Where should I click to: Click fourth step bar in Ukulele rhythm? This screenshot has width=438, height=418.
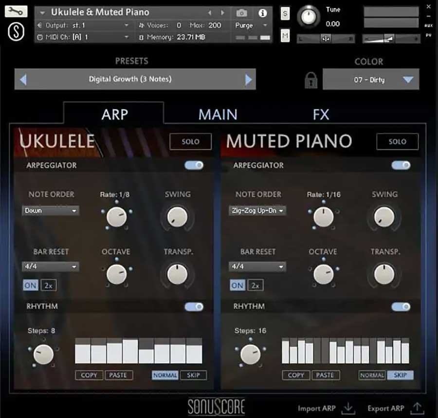click(130, 351)
